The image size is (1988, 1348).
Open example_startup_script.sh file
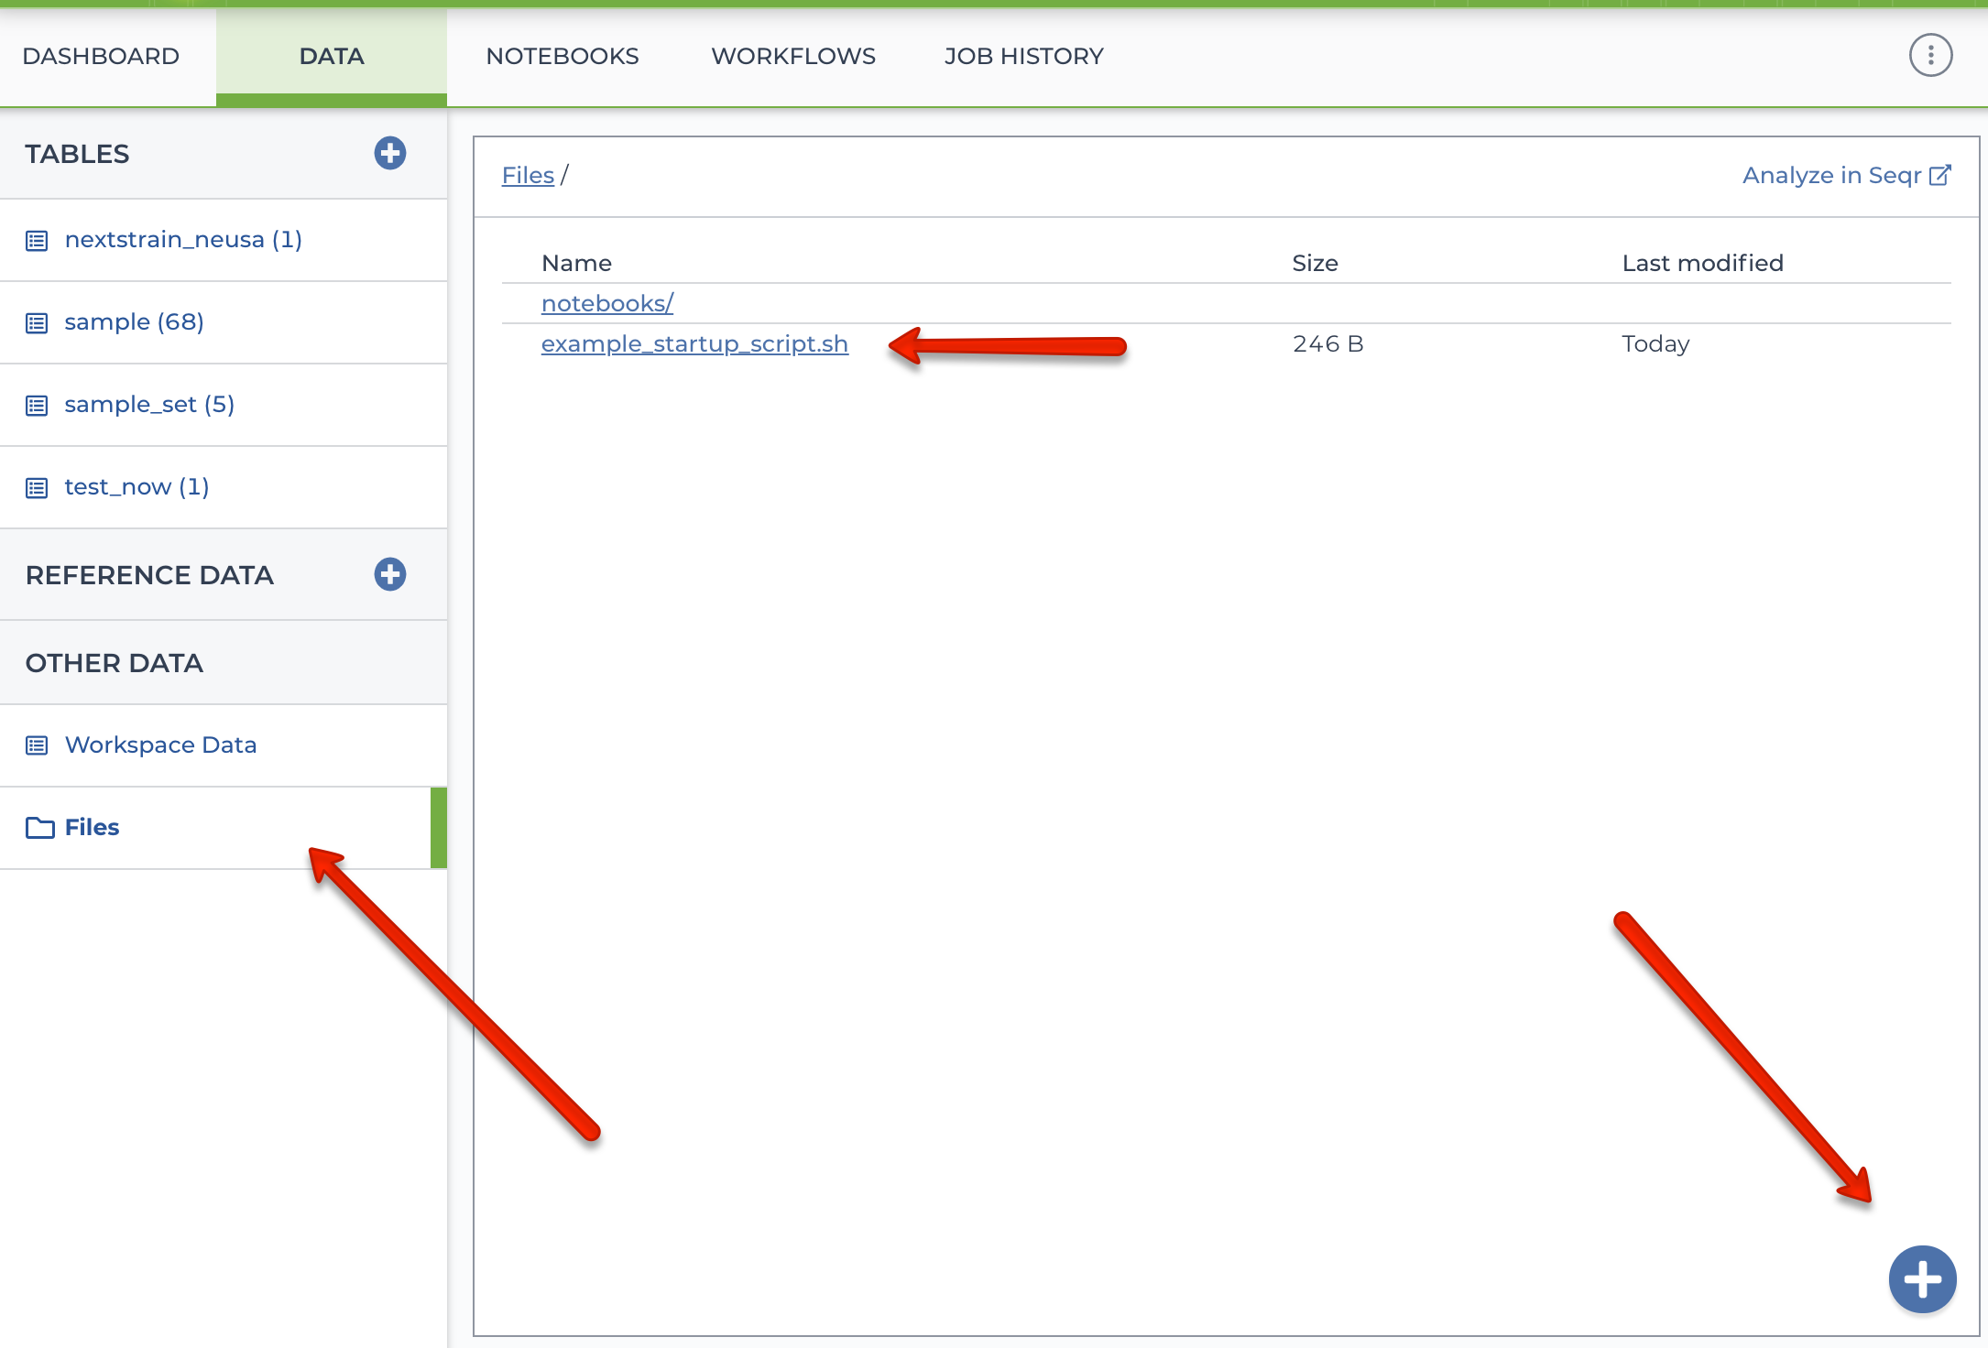(694, 344)
